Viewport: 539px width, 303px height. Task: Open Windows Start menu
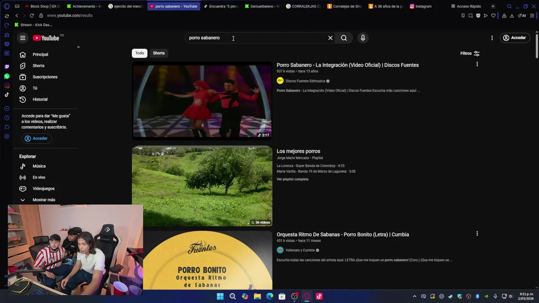click(220, 296)
